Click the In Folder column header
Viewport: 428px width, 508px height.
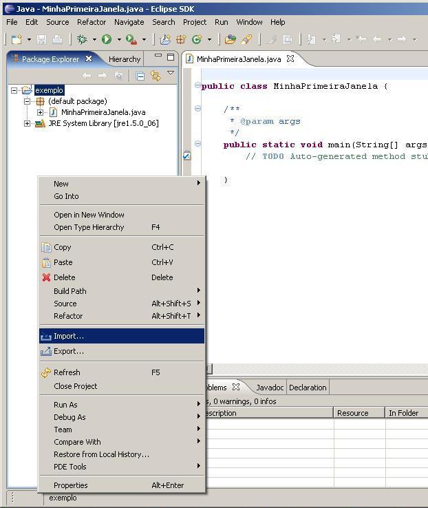point(407,413)
